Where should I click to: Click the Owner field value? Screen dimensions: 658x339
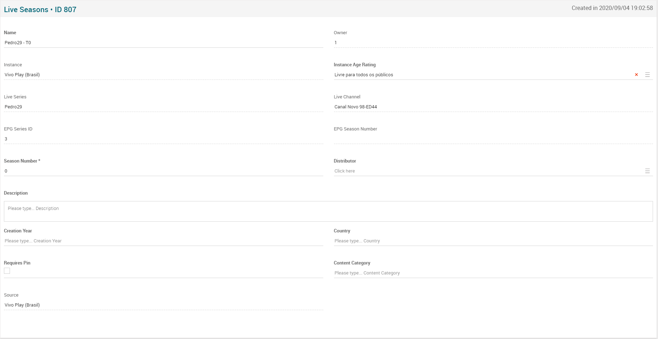493,43
